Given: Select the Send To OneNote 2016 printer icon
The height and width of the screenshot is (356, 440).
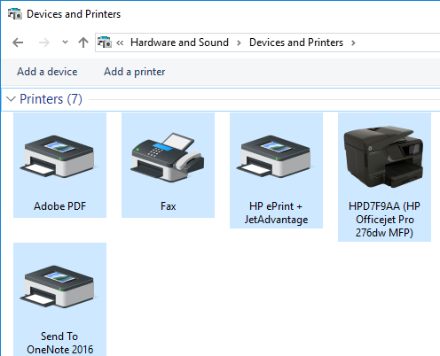Looking at the screenshot, I should (x=57, y=286).
